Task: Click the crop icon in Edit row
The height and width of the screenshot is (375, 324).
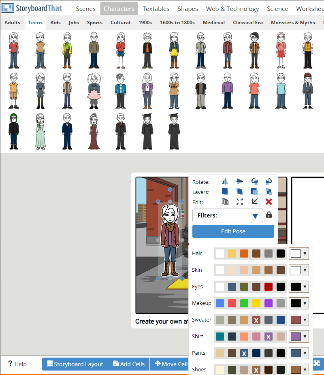Action: point(254,202)
